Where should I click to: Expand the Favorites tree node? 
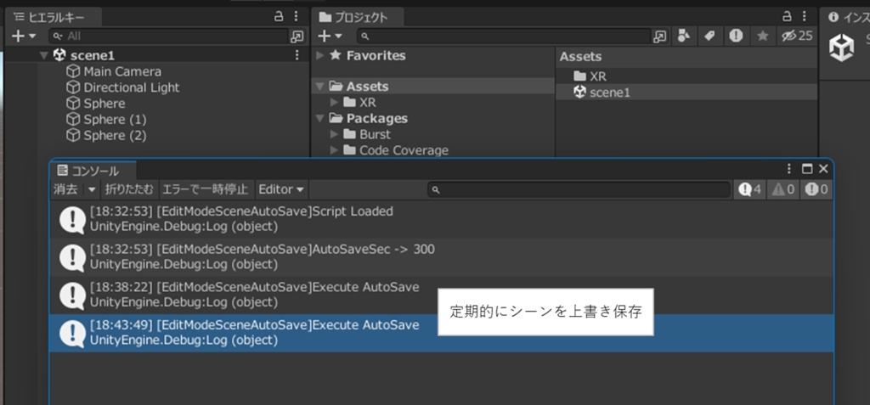click(x=319, y=55)
